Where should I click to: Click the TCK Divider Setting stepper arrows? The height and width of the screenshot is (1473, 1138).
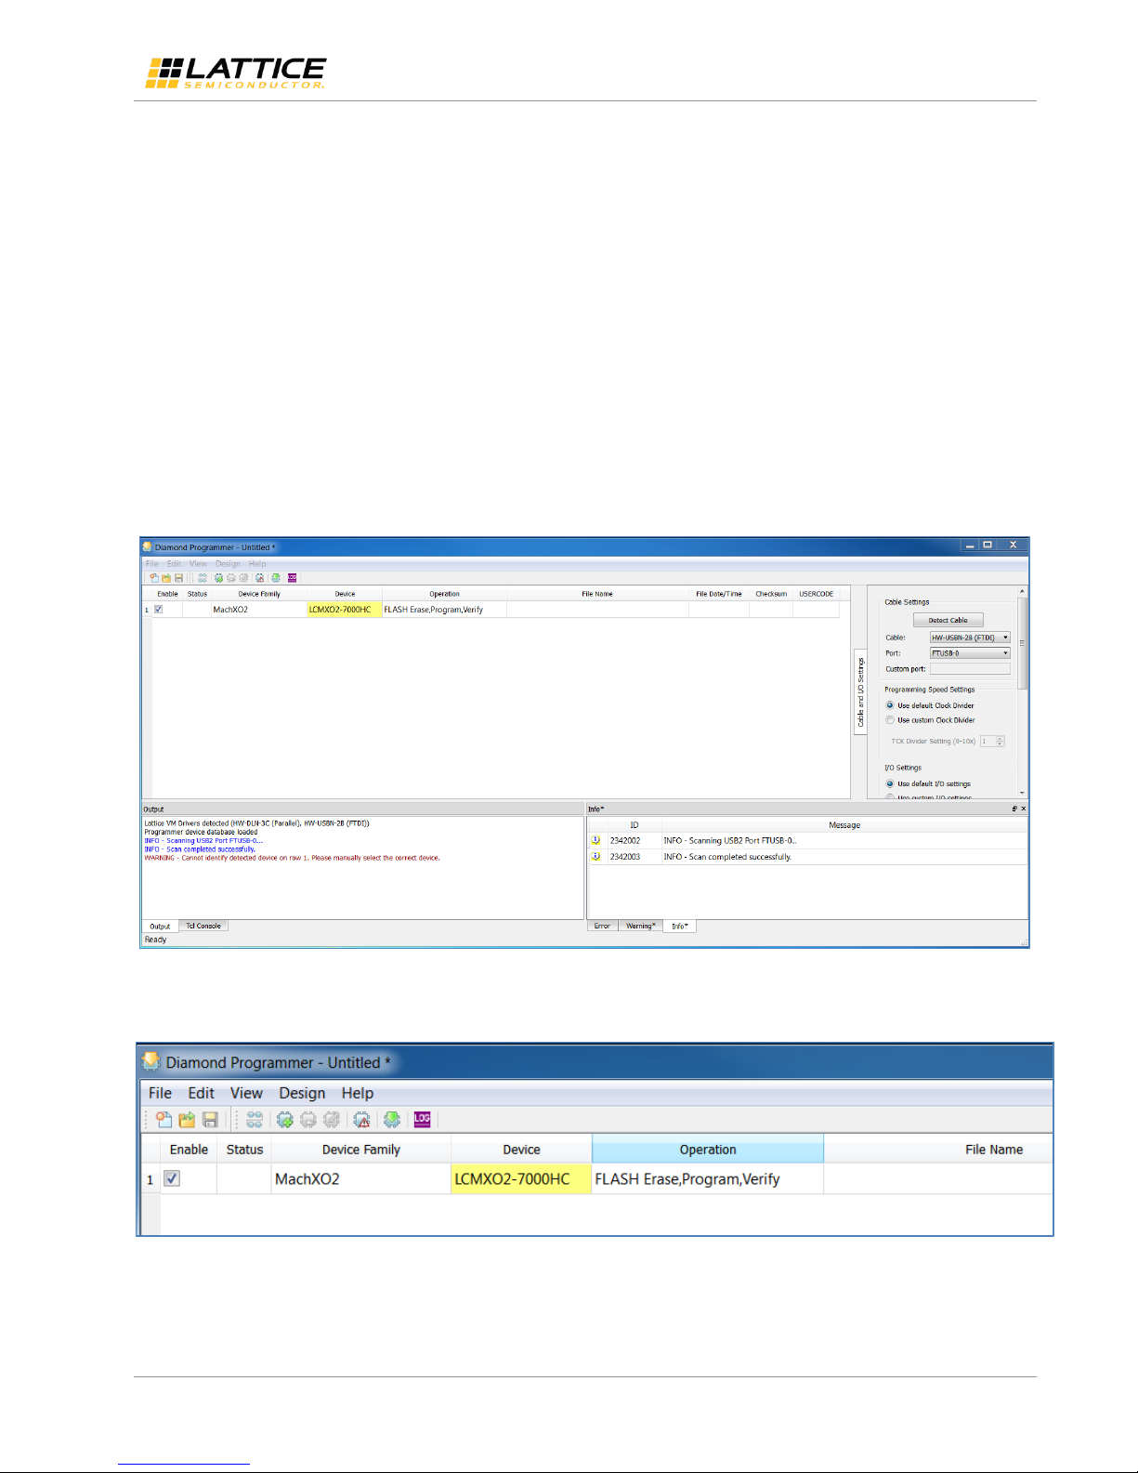1001,742
